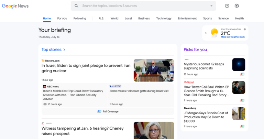
Task: Click the sun weather icon
Action: coord(214,33)
